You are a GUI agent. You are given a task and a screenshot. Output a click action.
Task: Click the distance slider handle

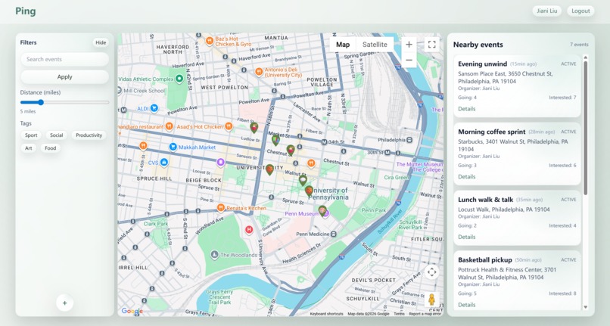[x=41, y=102]
